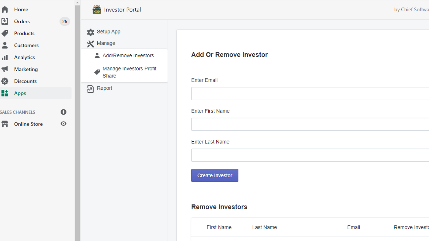The width and height of the screenshot is (429, 241).
Task: Open the Analytics section in the sidebar
Action: click(24, 57)
